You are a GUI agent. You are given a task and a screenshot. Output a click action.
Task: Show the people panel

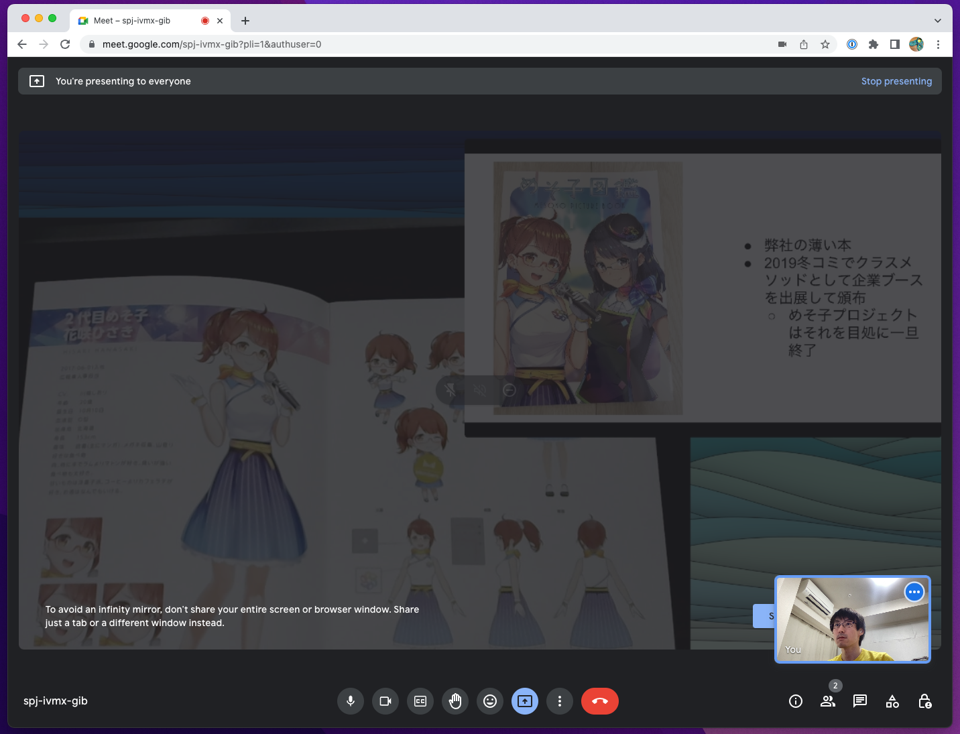(828, 701)
